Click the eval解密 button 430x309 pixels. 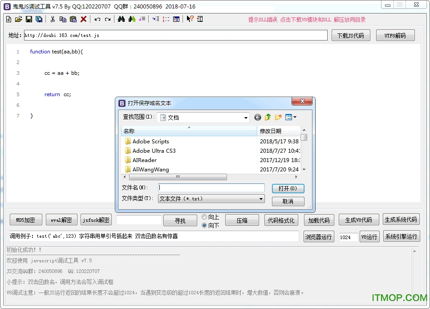(x=61, y=220)
